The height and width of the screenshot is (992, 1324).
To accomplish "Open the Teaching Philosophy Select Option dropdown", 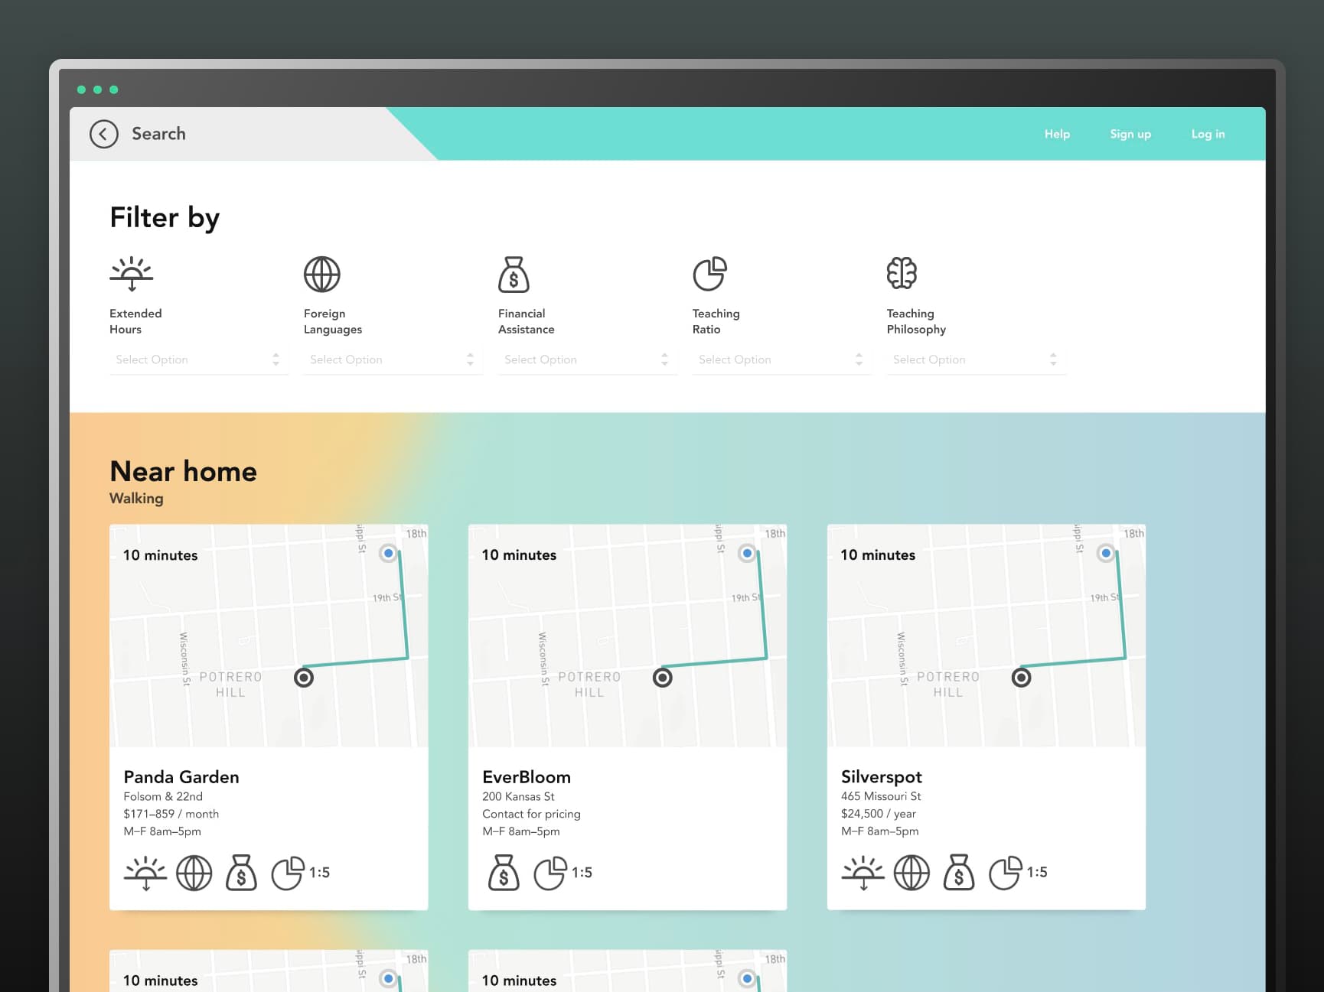I will click(977, 359).
